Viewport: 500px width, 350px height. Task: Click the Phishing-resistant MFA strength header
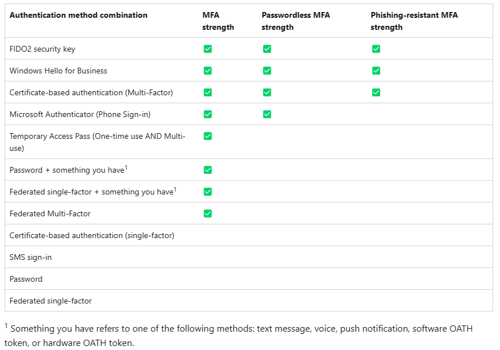(414, 21)
